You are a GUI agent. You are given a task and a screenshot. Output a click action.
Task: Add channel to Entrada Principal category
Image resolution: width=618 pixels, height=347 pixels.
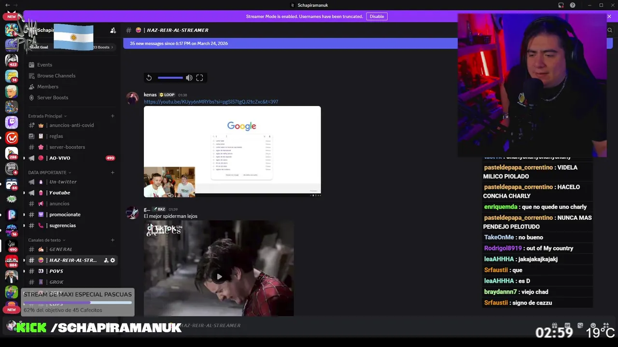pos(112,116)
